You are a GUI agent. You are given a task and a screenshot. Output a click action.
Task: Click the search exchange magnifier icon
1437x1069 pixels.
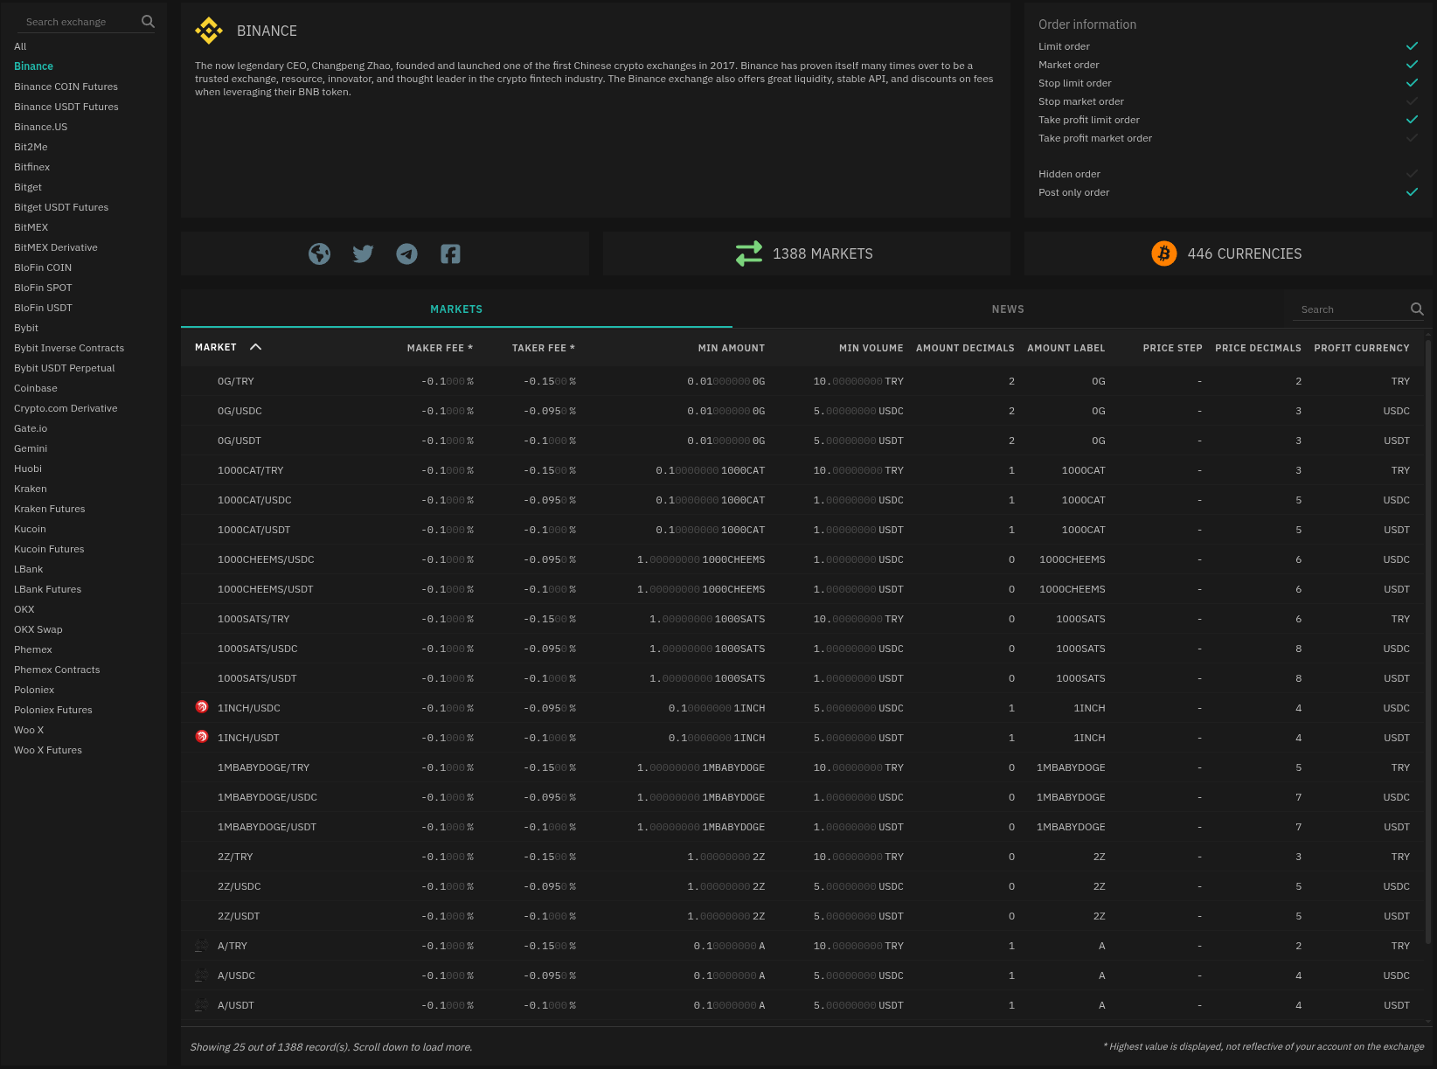tap(148, 22)
